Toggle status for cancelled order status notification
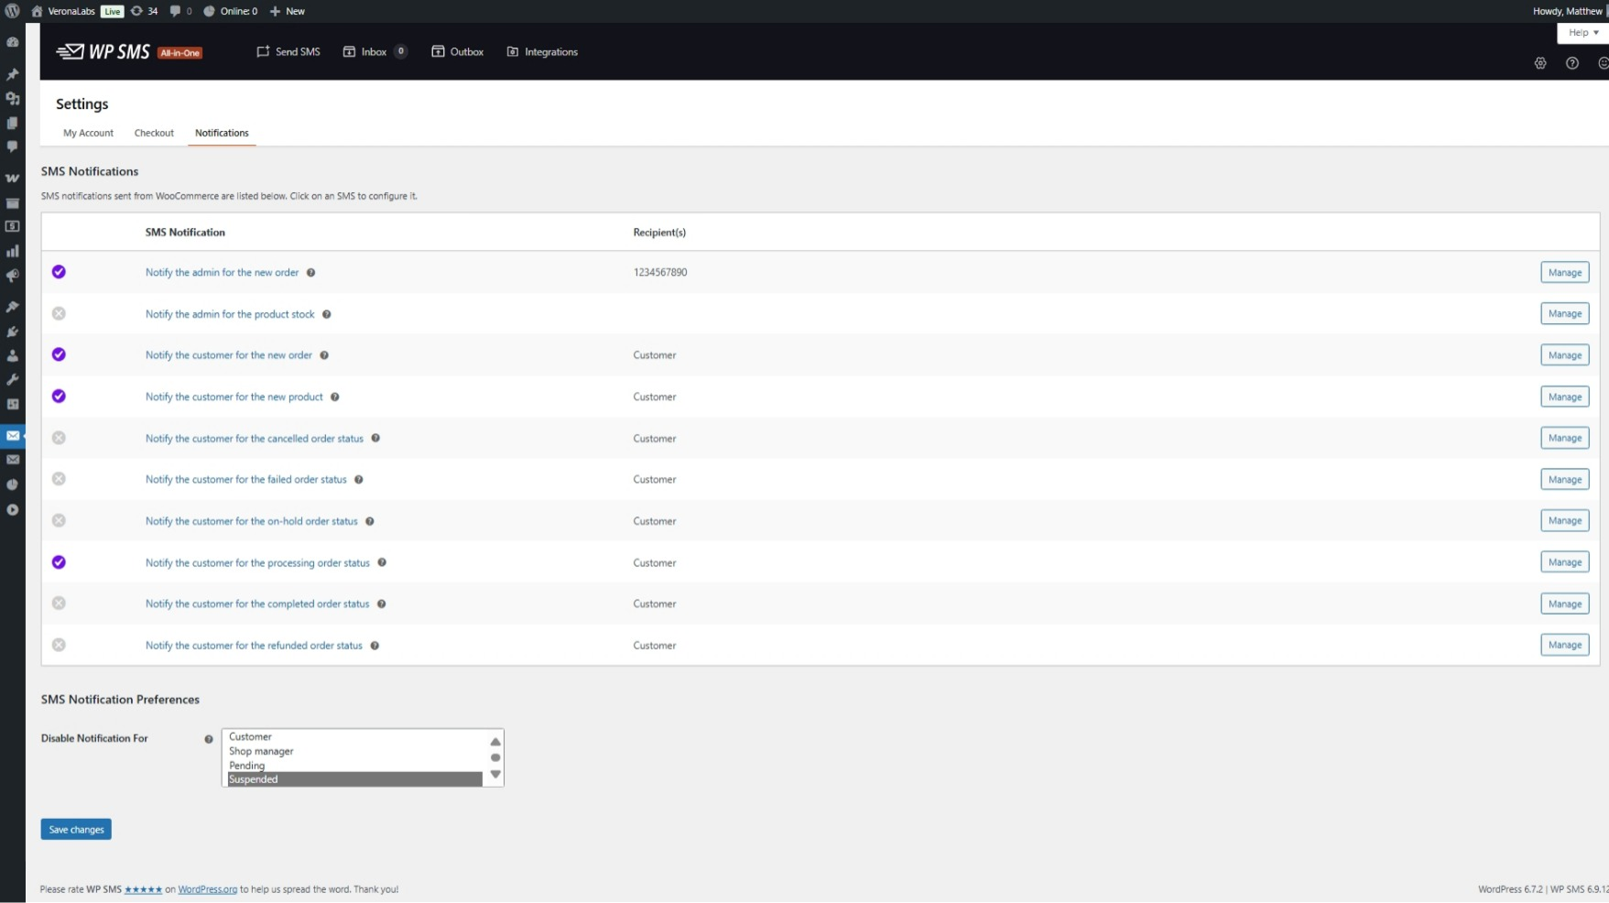Viewport: 1609px width, 903px height. point(59,438)
